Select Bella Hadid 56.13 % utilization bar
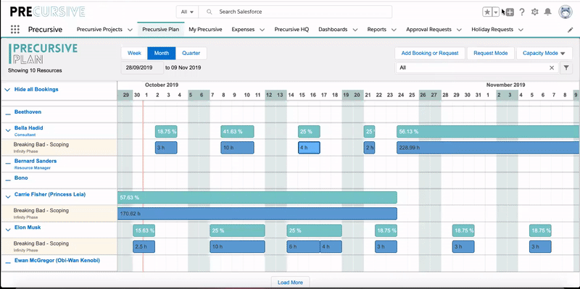This screenshot has width=580, height=289. click(488, 132)
